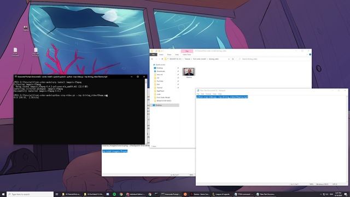This screenshot has height=197, width=350.
Task: Switch to the Home ribbon tab in File Explorer
Action: 161,55
